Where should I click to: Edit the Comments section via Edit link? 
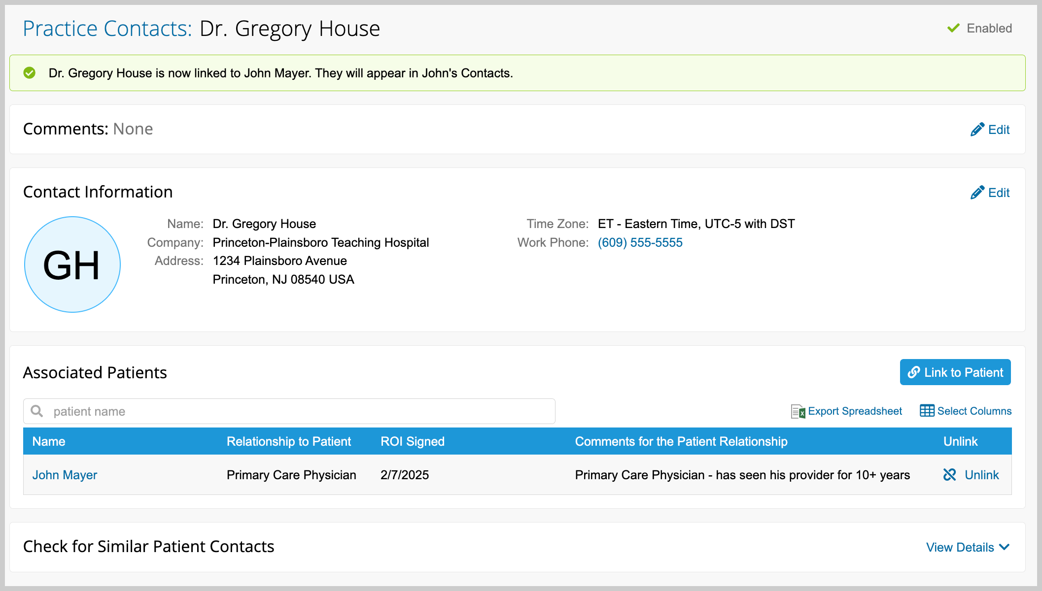point(999,130)
